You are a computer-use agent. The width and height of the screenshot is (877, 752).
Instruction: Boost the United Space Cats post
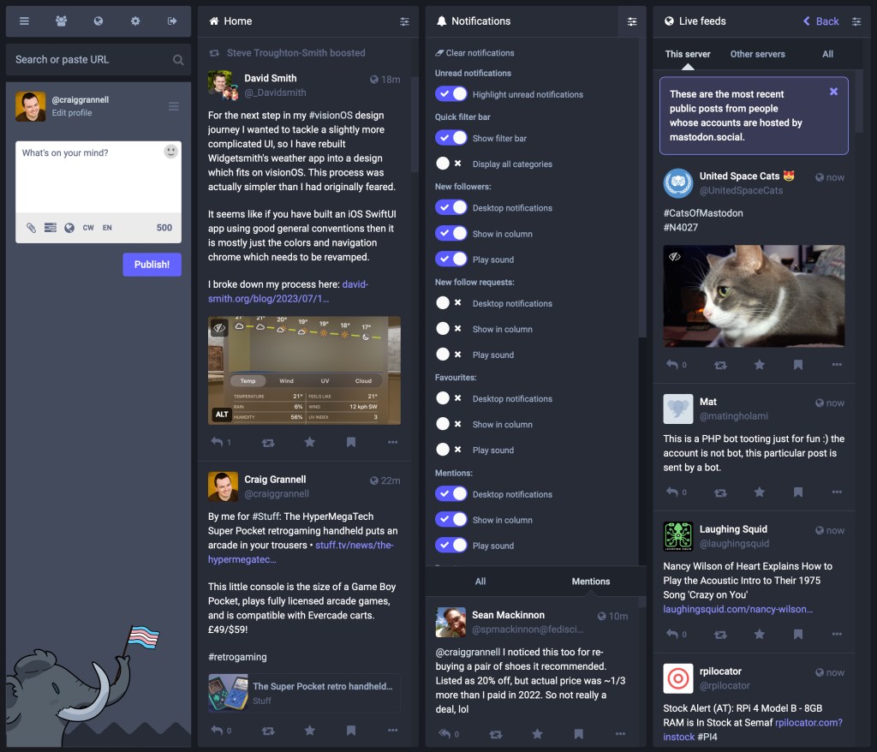pyautogui.click(x=720, y=366)
